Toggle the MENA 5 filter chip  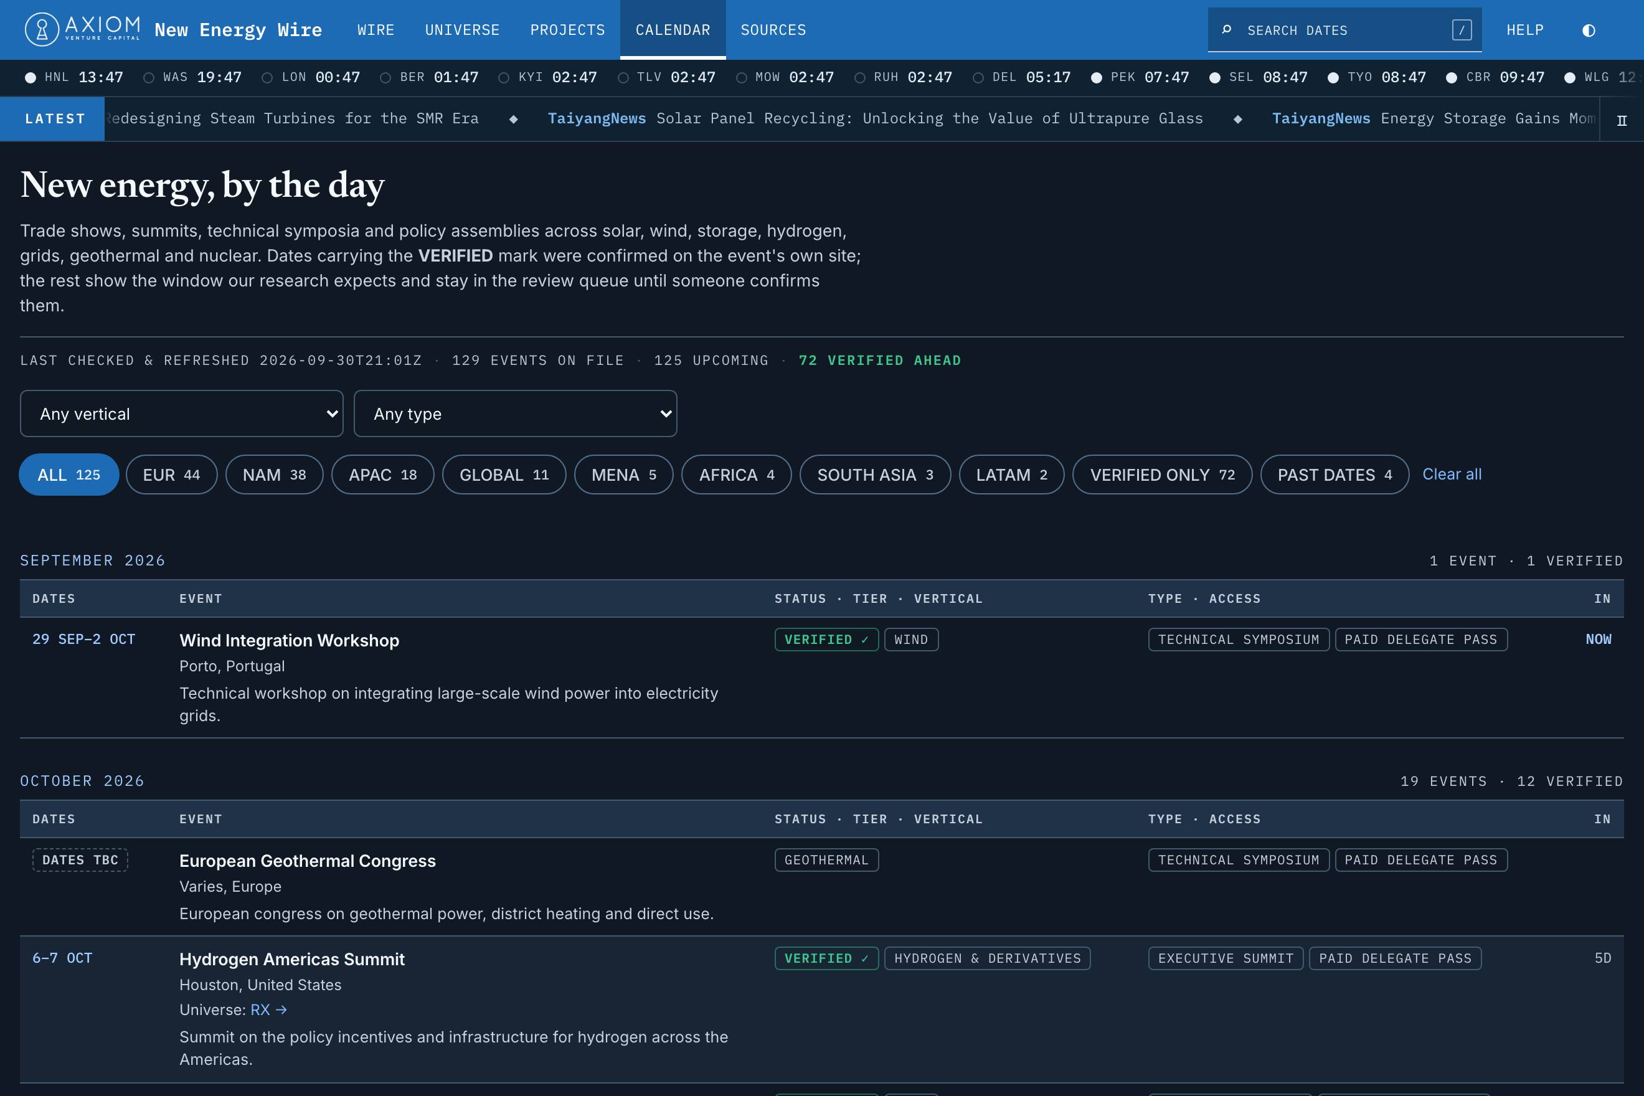(623, 475)
